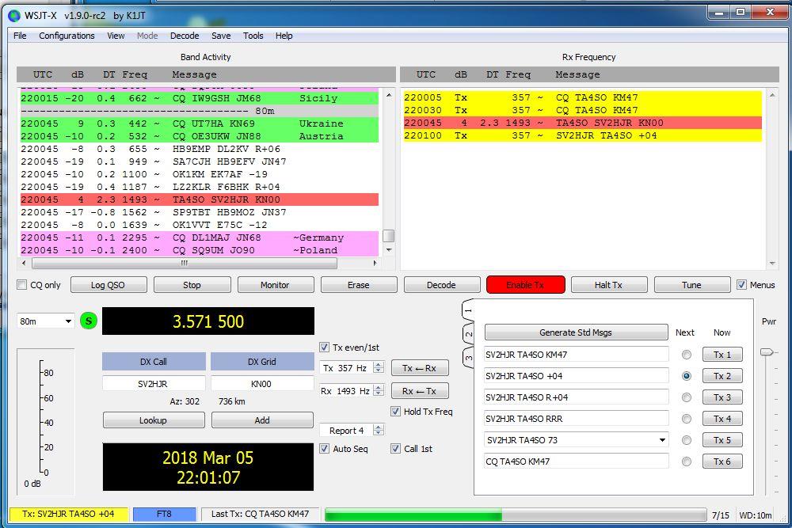Adjust the Report 4 stepper

[379, 430]
